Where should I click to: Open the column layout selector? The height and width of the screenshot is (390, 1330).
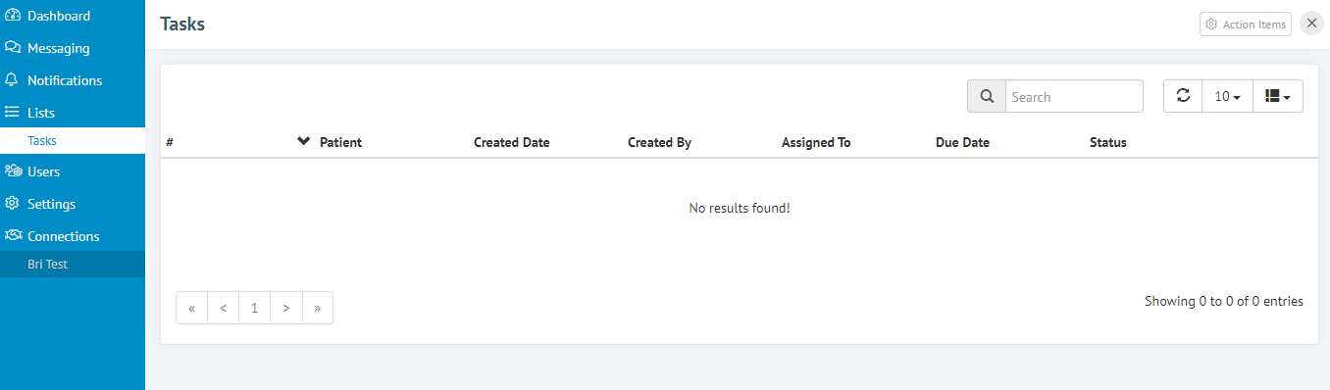[1278, 96]
